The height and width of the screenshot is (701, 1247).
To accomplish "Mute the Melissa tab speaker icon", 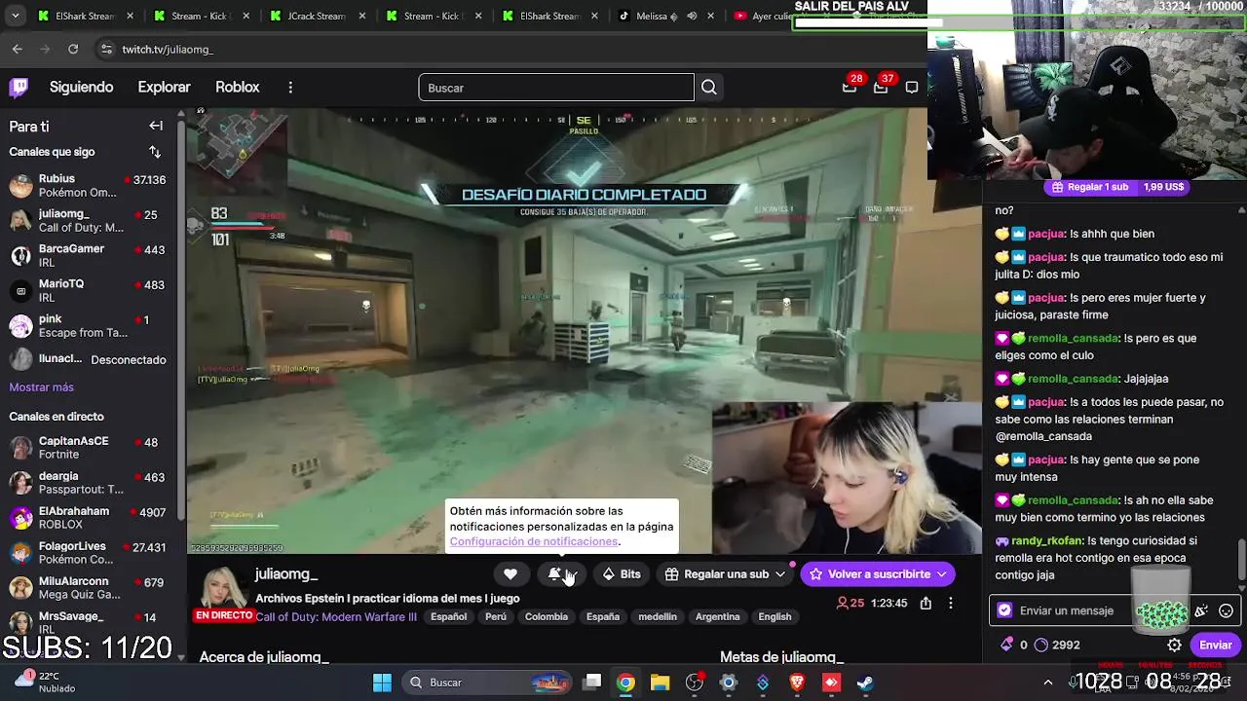I will pos(692,16).
